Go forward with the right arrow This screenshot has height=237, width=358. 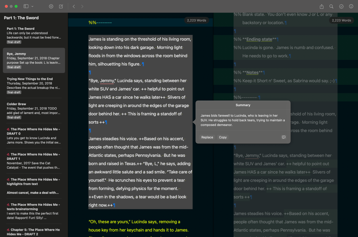tap(82, 6)
